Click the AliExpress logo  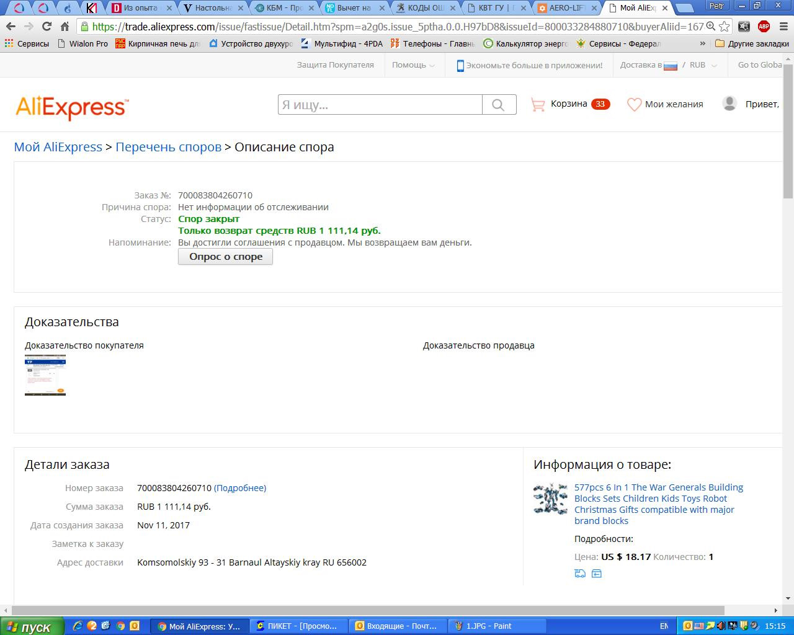point(72,107)
